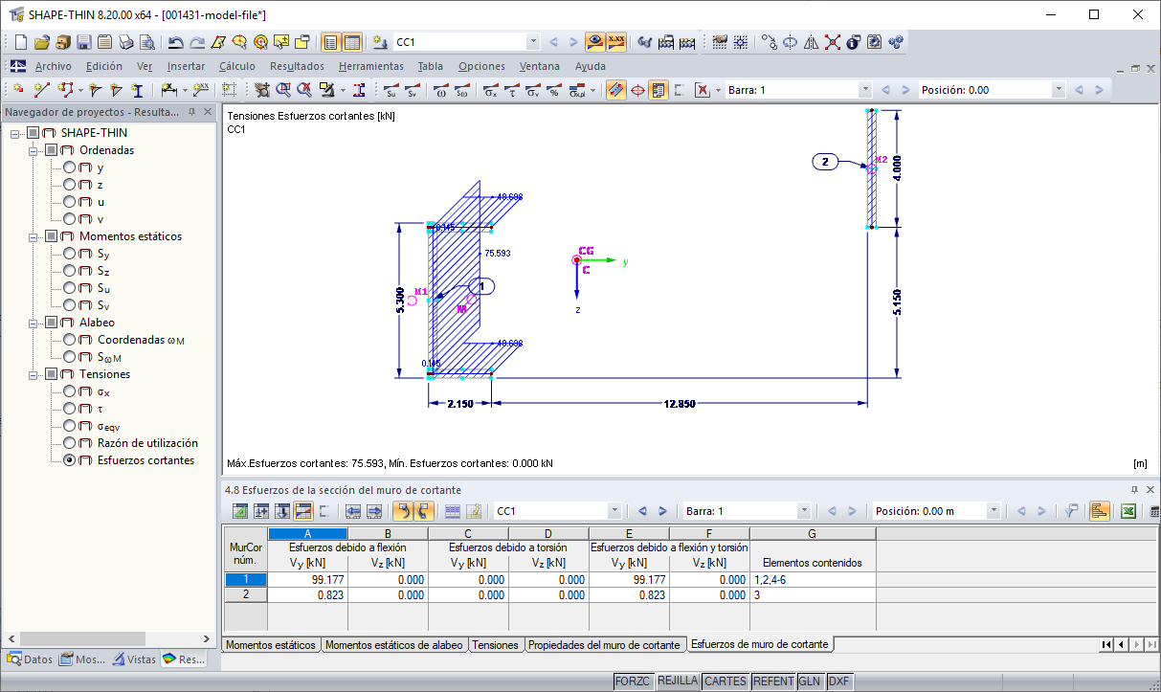Toggle REFENT in status bar
1161x692 pixels.
[772, 681]
